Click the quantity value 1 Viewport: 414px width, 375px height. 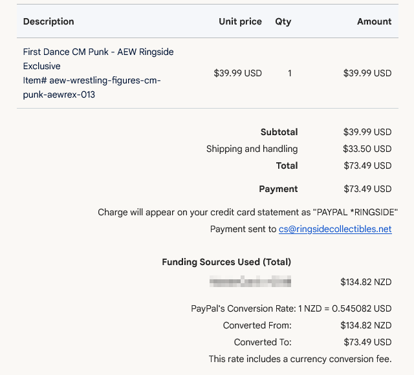pos(290,73)
